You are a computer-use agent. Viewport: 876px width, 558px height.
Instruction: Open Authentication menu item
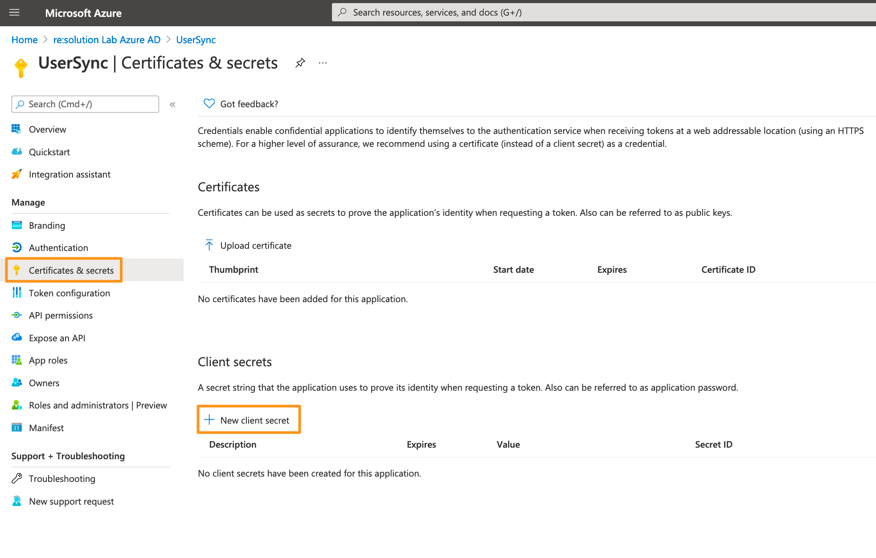pyautogui.click(x=59, y=248)
